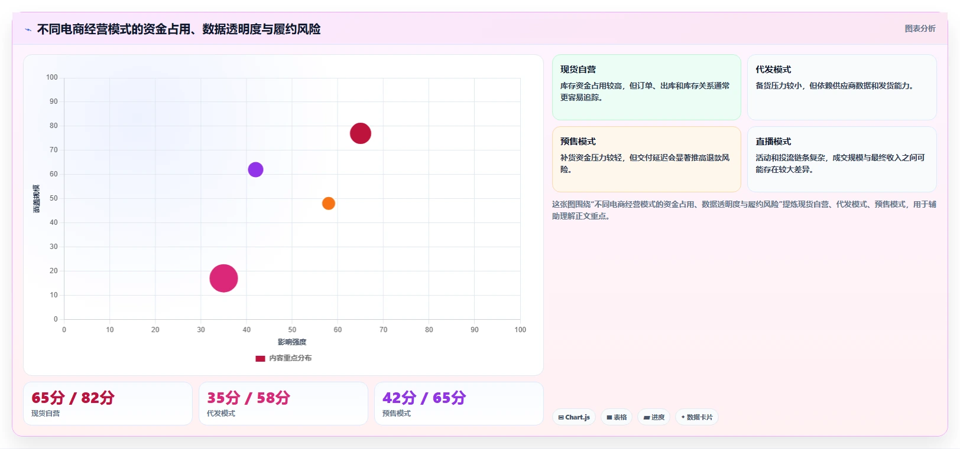Click the dark red bubble data point

coord(360,133)
